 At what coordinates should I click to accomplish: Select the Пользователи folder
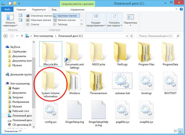pos(99,83)
